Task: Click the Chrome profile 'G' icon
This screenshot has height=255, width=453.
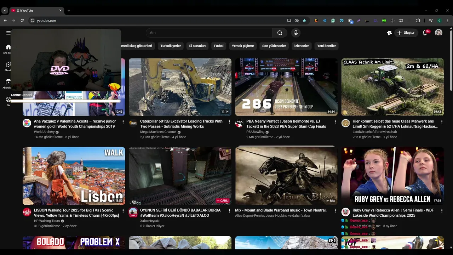Action: click(x=439, y=21)
